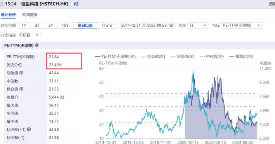The image size is (275, 144).
Task: Open settings gear beside 标准差(+1)
Action: pyautogui.click(x=29, y=129)
